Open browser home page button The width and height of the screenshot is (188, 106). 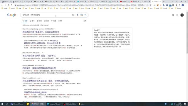click(x=11, y=5)
